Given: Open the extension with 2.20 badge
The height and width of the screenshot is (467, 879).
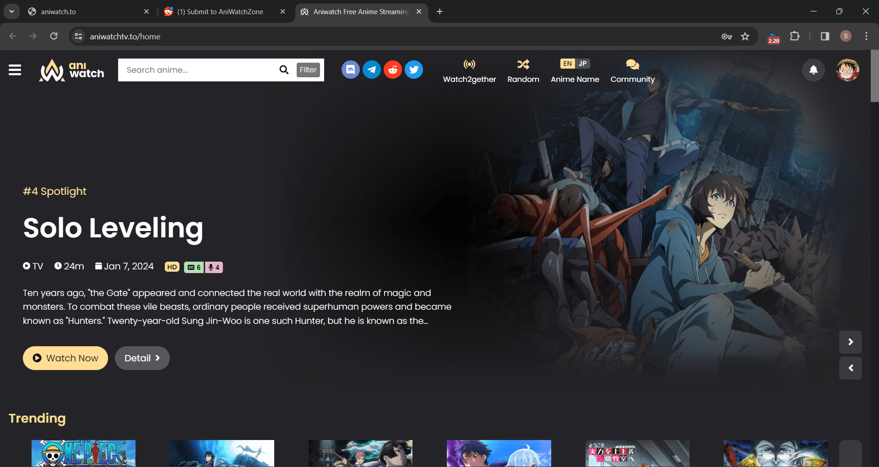Looking at the screenshot, I should click(x=774, y=37).
